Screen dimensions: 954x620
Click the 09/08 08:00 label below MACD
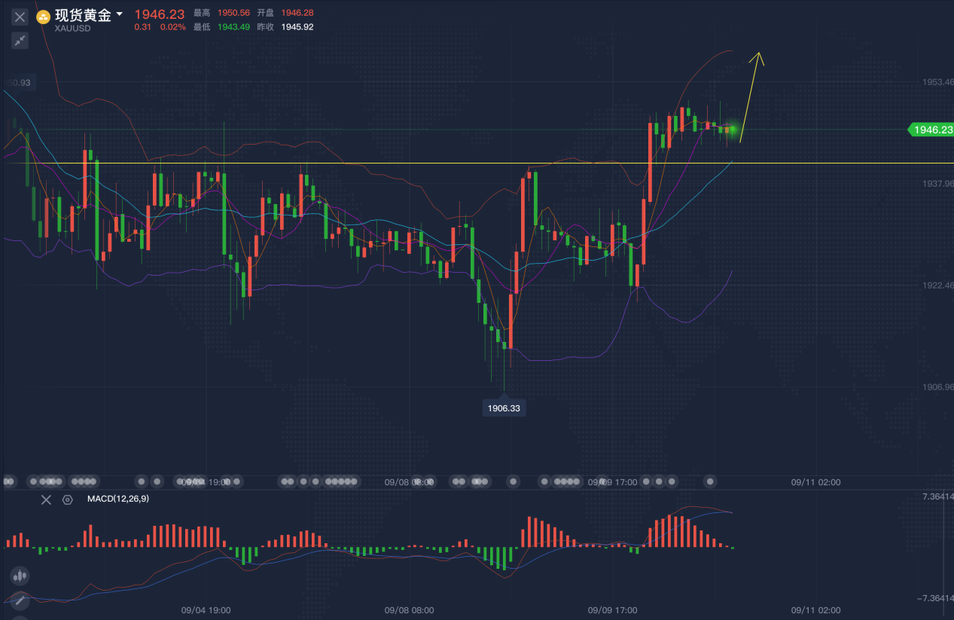click(409, 610)
